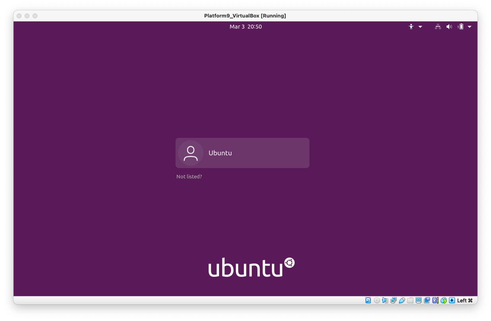Toggle mouse integration status icon
The image size is (491, 321).
(x=444, y=300)
